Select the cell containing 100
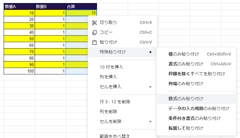The image size is (240, 138). [x=19, y=71]
